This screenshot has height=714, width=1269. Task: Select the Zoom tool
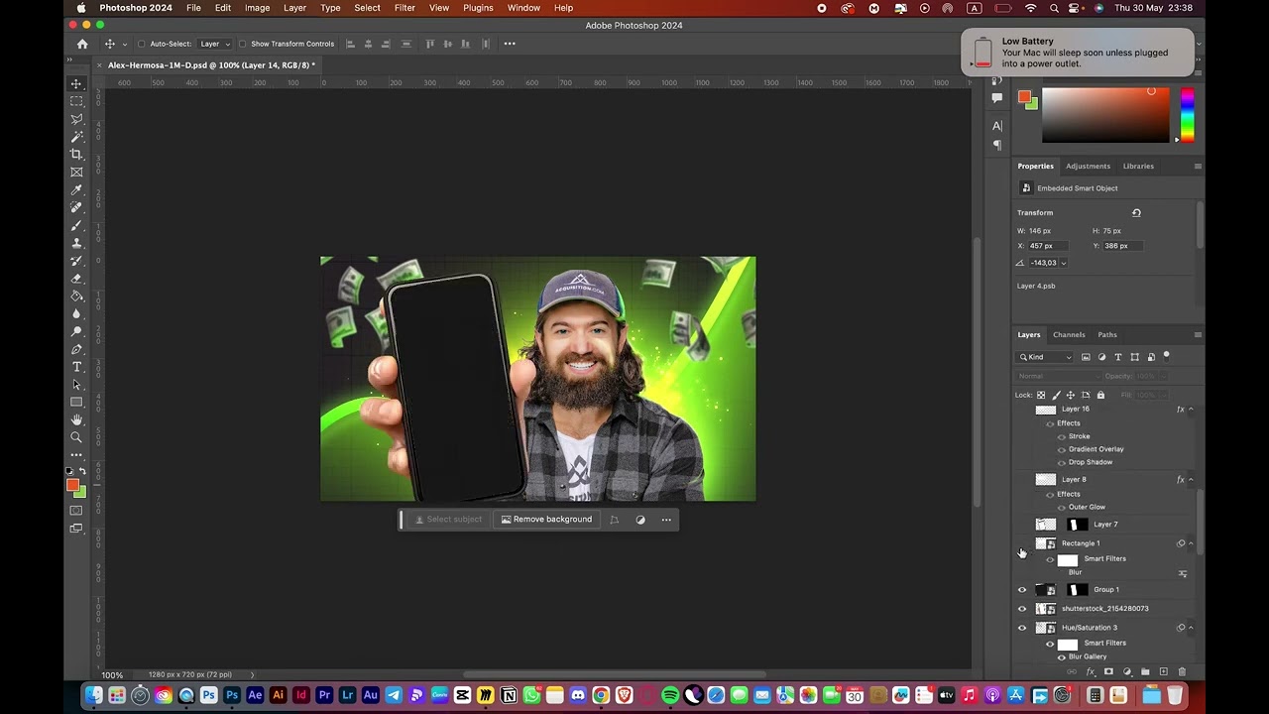pos(76,437)
